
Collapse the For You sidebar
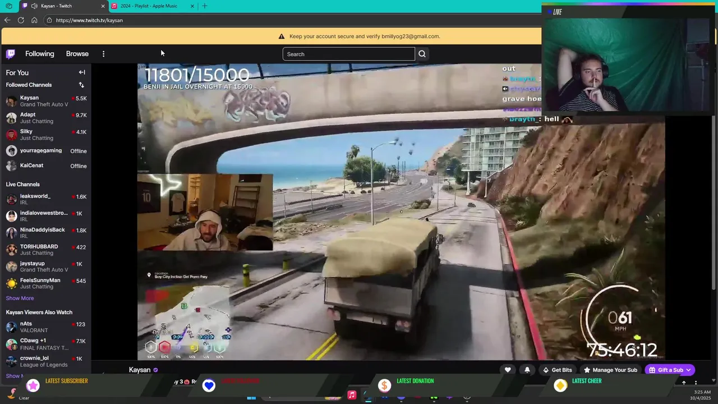click(x=82, y=72)
